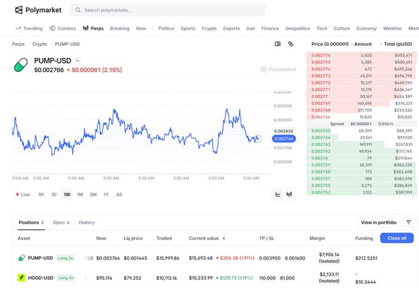Open the Iran category

250,28
